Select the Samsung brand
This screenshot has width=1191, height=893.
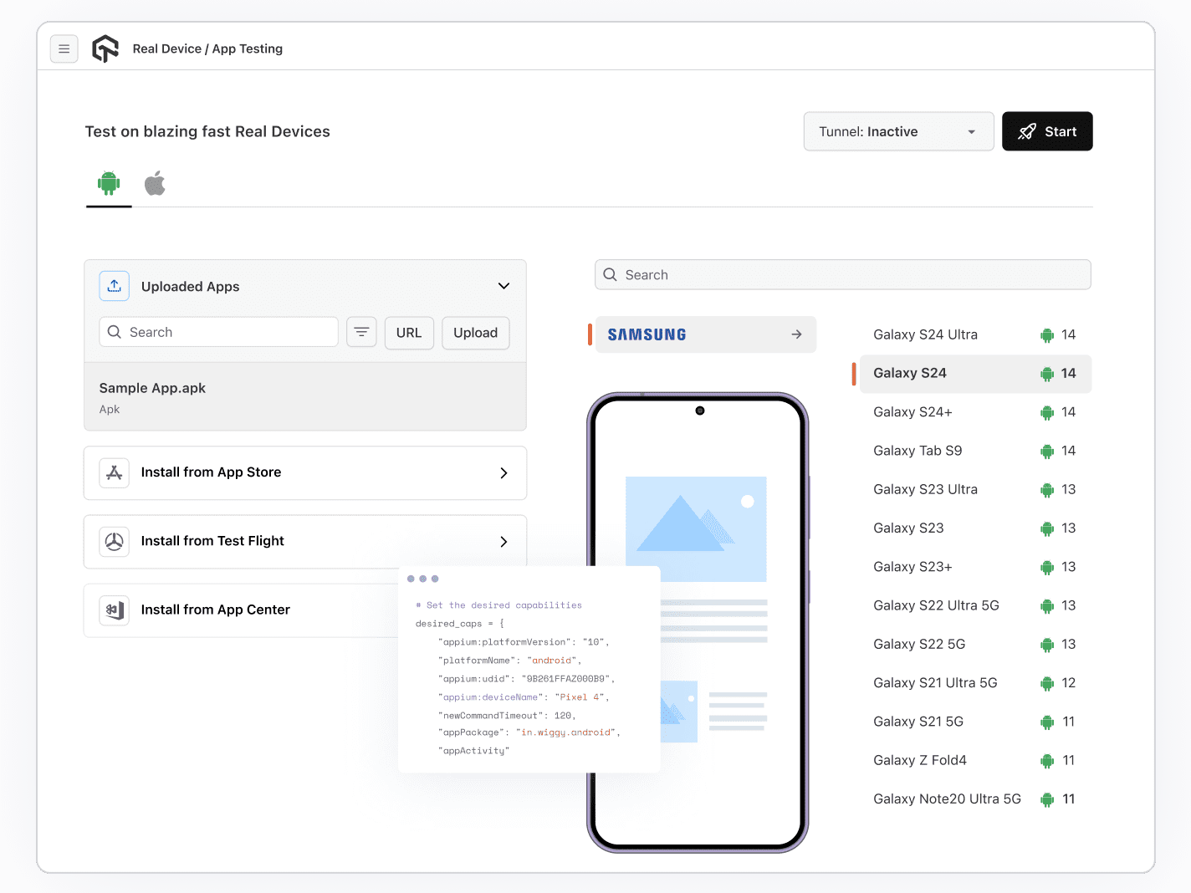pos(706,334)
